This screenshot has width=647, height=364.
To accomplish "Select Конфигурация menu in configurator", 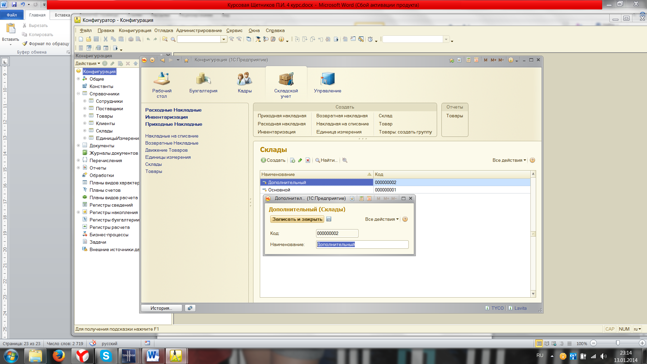I will click(134, 30).
